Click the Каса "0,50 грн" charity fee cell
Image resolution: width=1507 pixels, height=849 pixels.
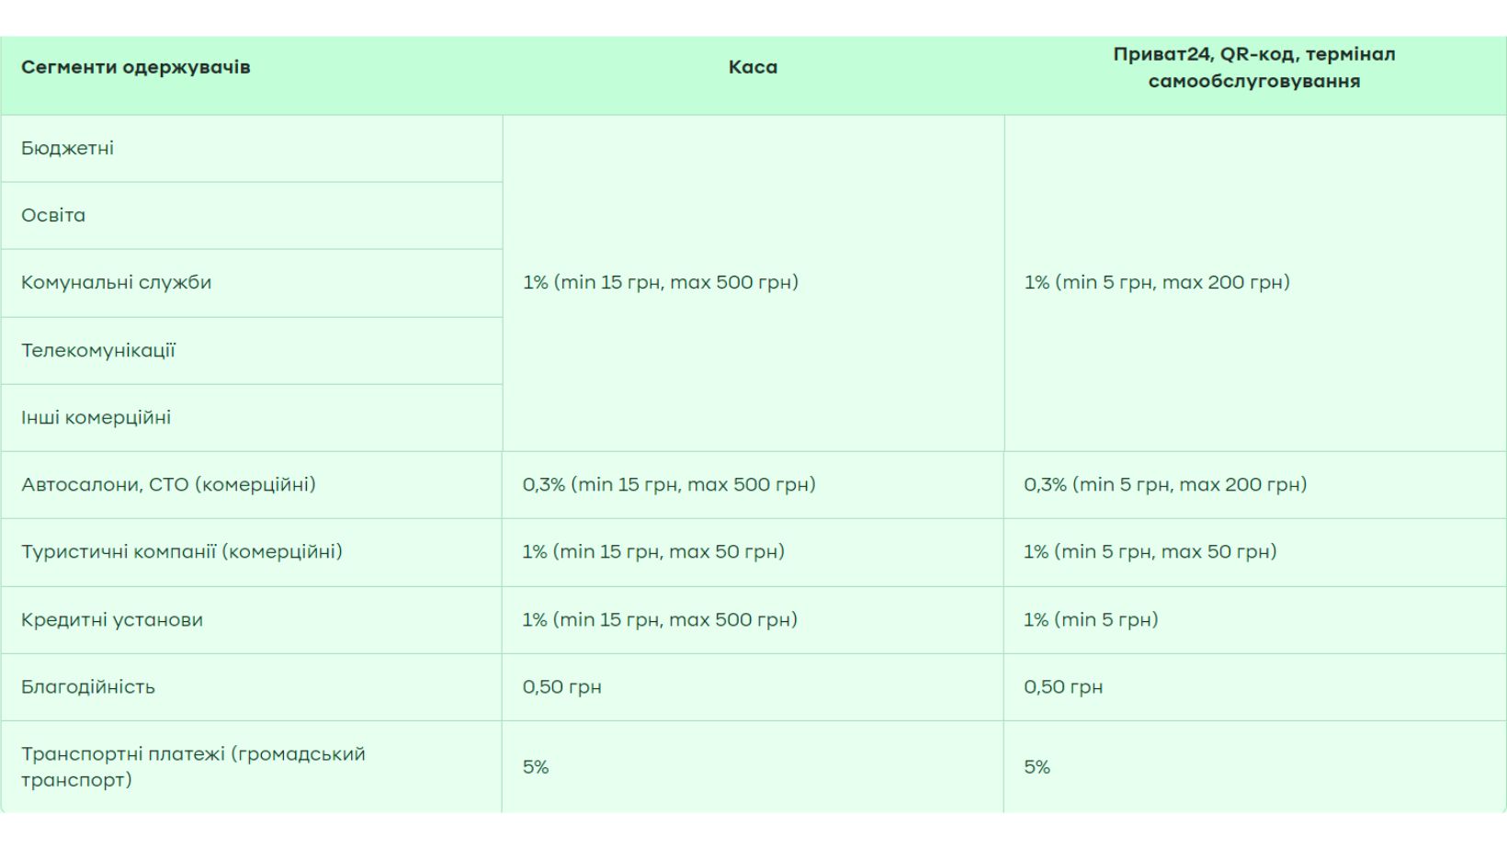pos(562,686)
